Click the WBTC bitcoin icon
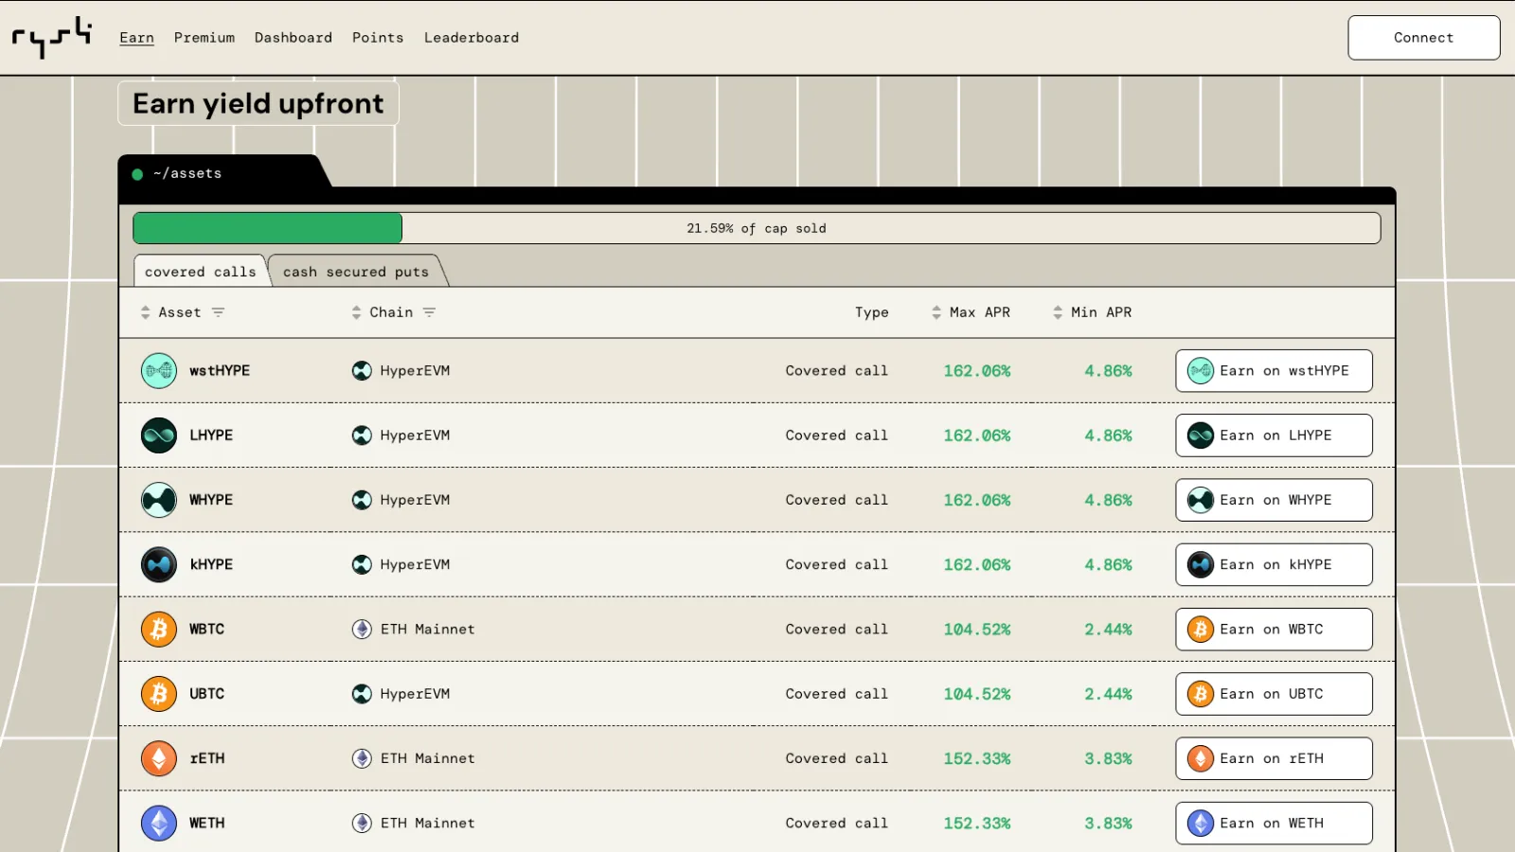The height and width of the screenshot is (852, 1515). pos(159,630)
